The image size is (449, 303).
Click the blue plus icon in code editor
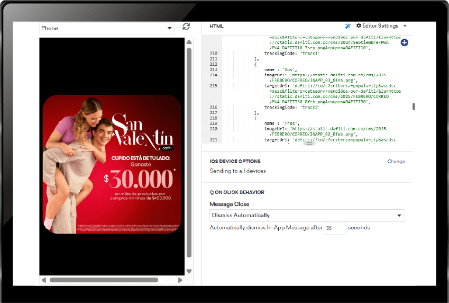click(405, 42)
